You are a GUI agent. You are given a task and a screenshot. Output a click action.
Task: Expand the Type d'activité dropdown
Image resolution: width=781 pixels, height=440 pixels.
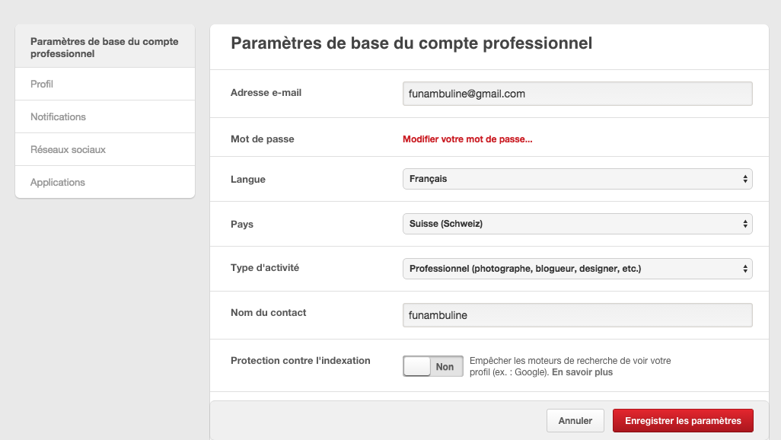pos(576,268)
